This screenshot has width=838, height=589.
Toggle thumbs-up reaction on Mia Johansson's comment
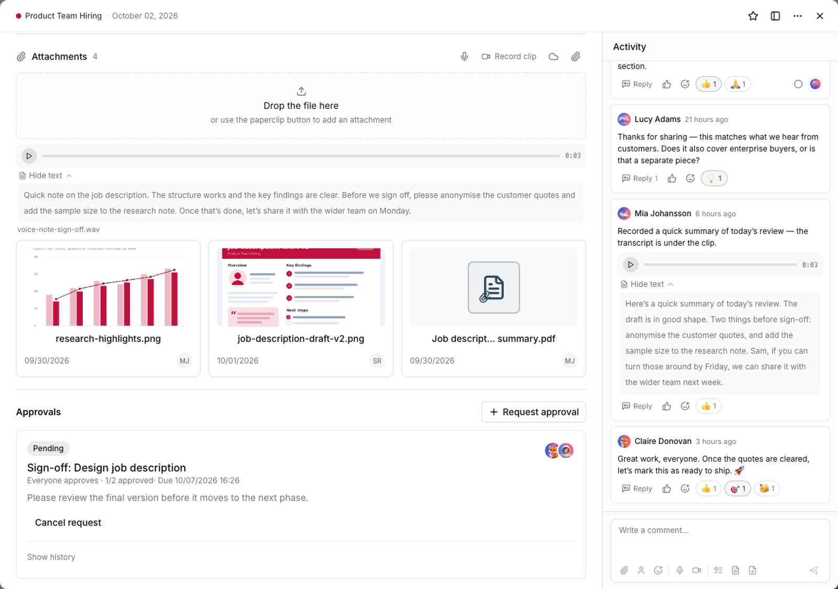709,406
